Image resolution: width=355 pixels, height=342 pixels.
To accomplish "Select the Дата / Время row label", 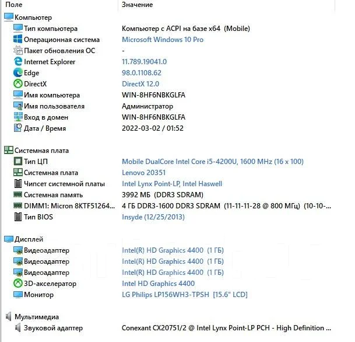I will pyautogui.click(x=45, y=128).
